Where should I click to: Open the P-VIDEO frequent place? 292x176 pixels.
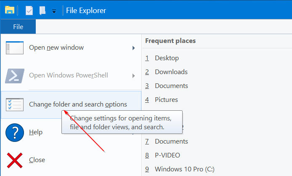tap(167, 155)
